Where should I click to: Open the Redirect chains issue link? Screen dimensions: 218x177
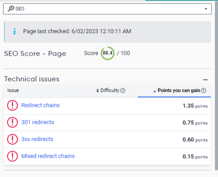click(x=41, y=105)
